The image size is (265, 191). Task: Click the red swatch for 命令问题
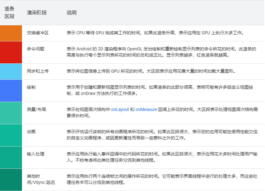pyautogui.click(x=11, y=52)
